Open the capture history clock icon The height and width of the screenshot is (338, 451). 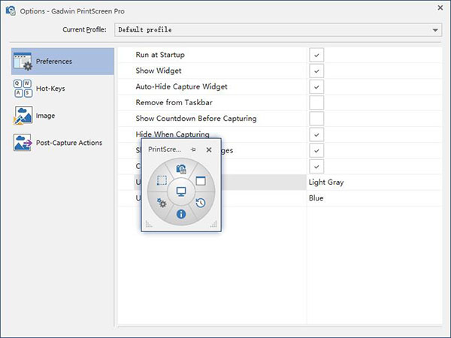[201, 203]
